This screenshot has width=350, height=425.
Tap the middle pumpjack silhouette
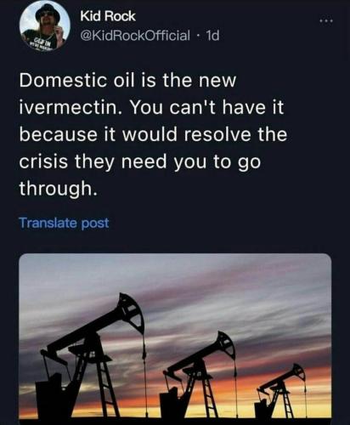point(198,377)
